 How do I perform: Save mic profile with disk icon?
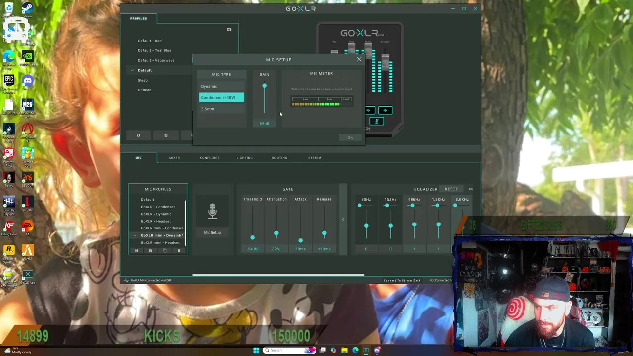click(x=136, y=251)
